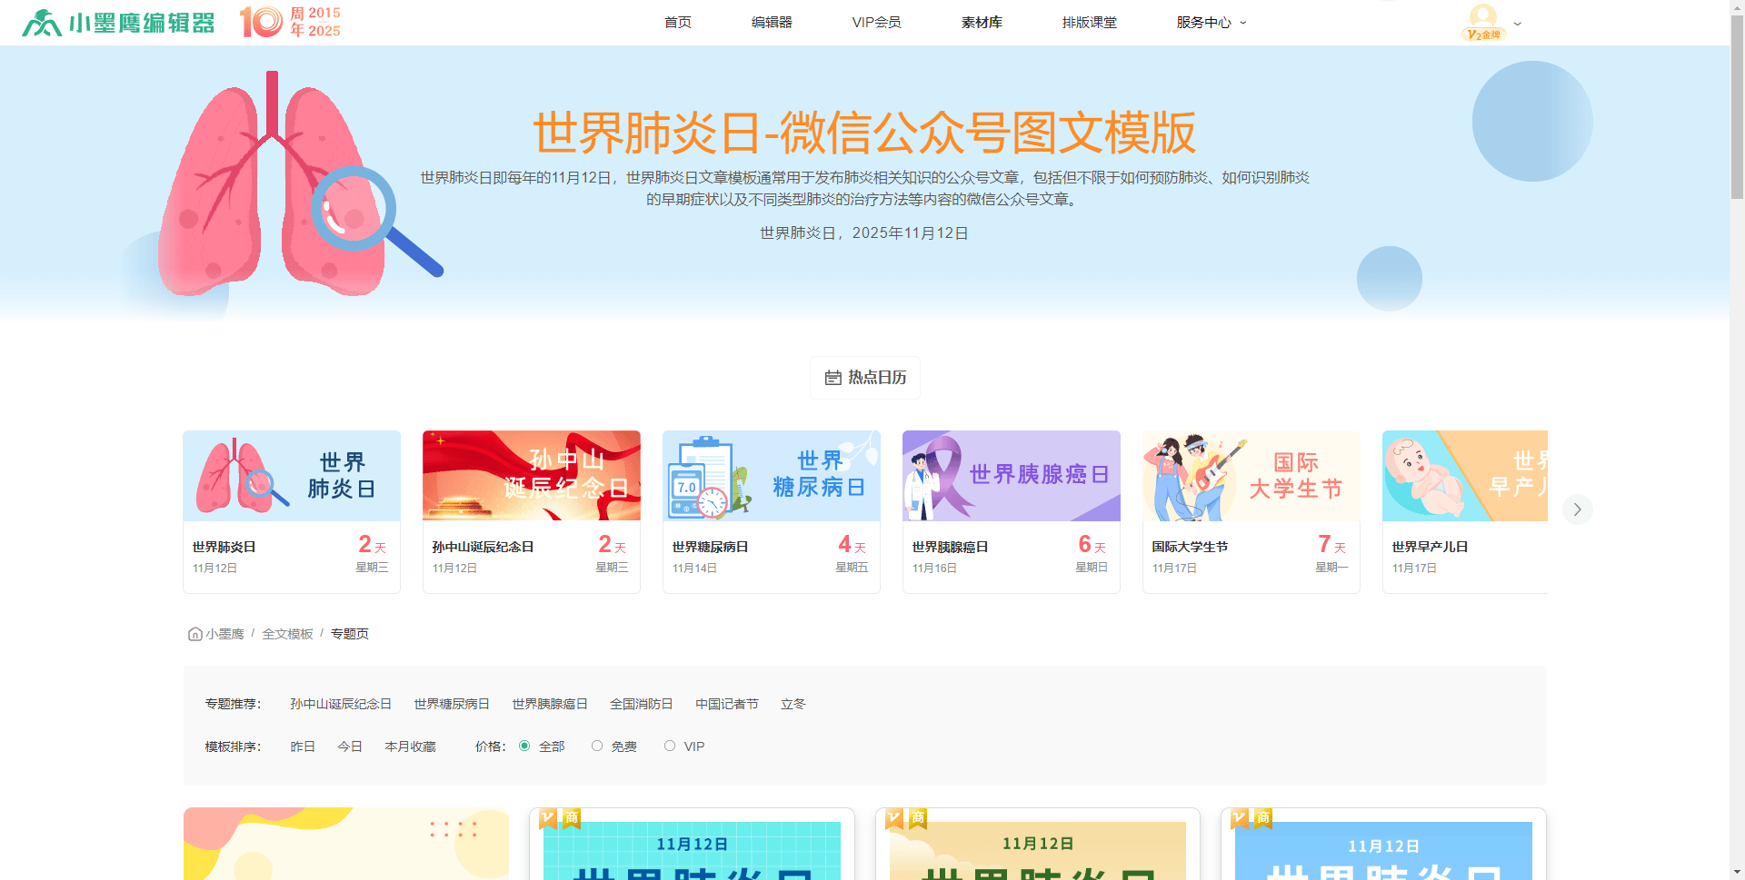Open the 素材库 nav item

coord(982,23)
